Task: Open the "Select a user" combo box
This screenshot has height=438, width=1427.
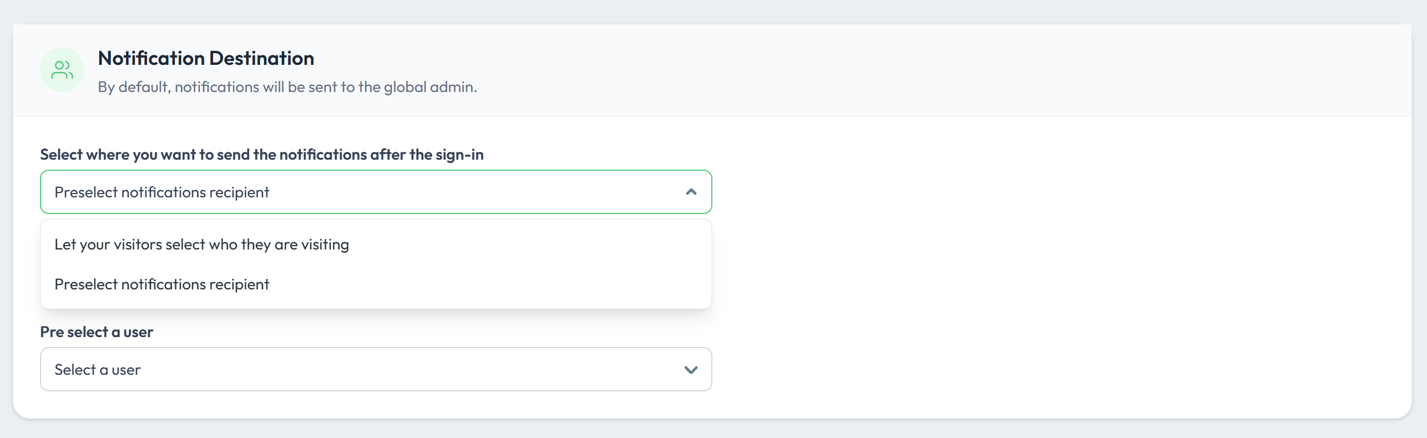Action: (376, 369)
